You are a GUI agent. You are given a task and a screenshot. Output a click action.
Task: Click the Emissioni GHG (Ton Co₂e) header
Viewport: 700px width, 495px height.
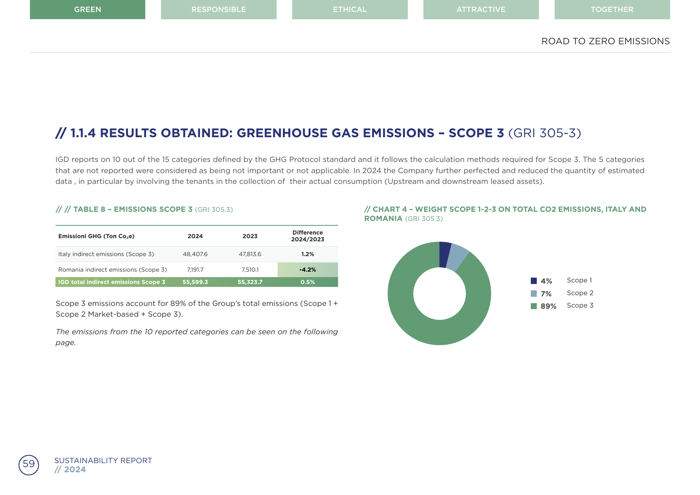tap(97, 236)
